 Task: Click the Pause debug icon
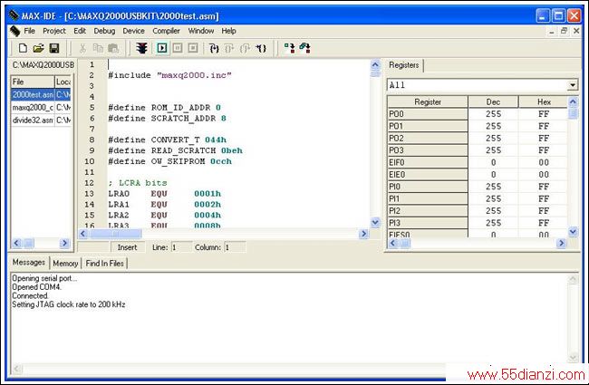(178, 48)
